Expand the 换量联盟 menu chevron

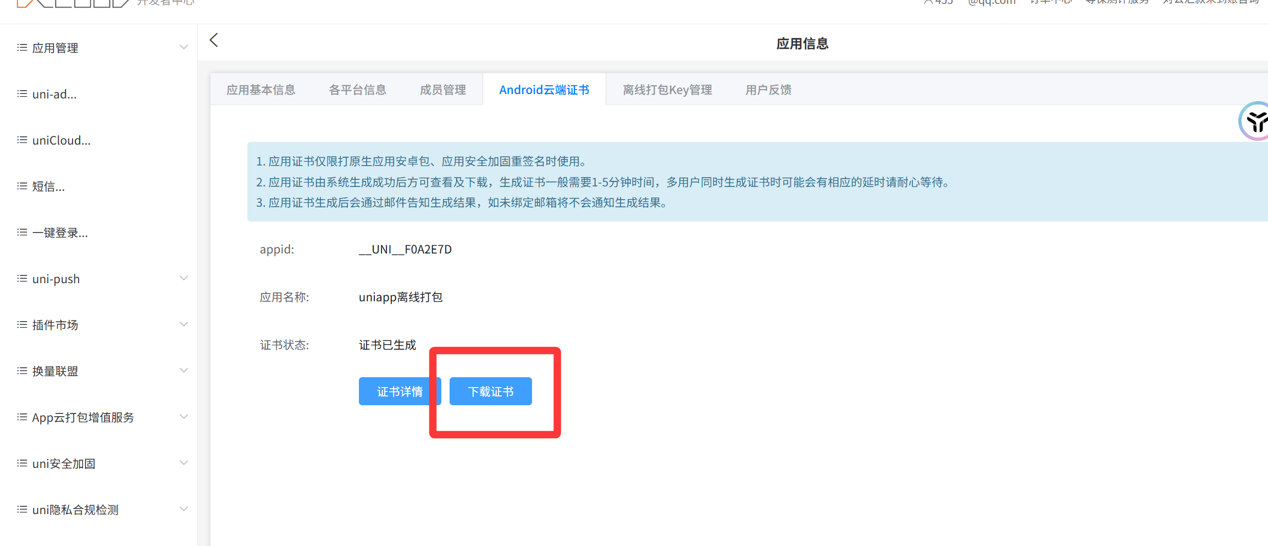point(184,371)
